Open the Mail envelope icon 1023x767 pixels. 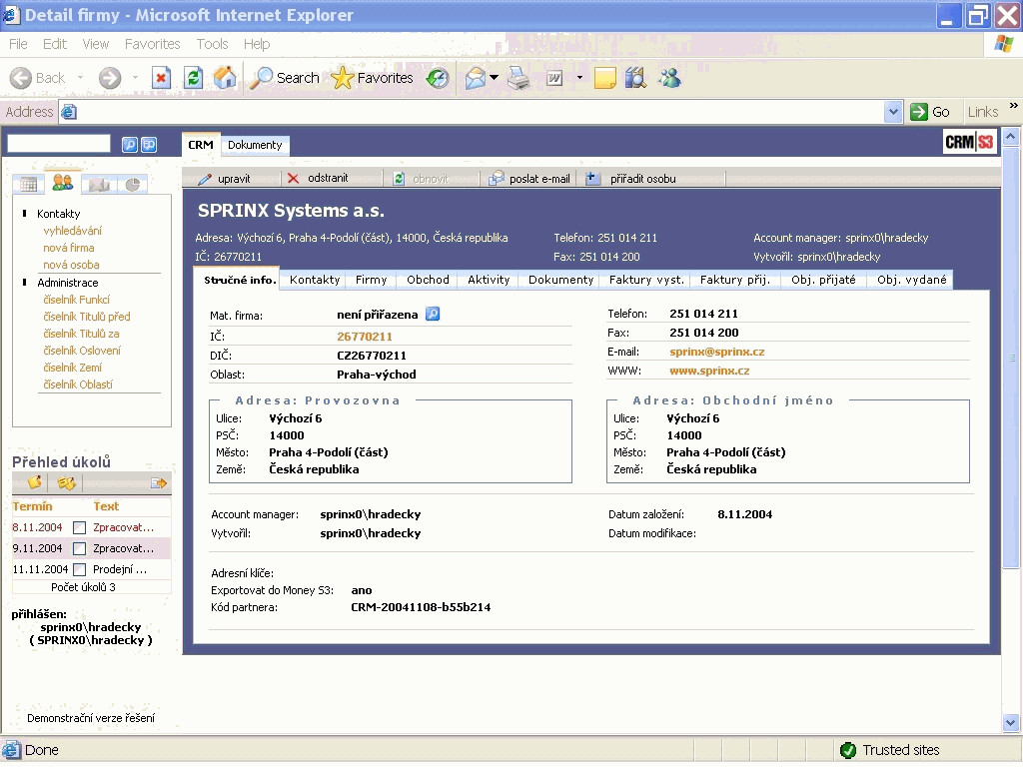pos(475,78)
